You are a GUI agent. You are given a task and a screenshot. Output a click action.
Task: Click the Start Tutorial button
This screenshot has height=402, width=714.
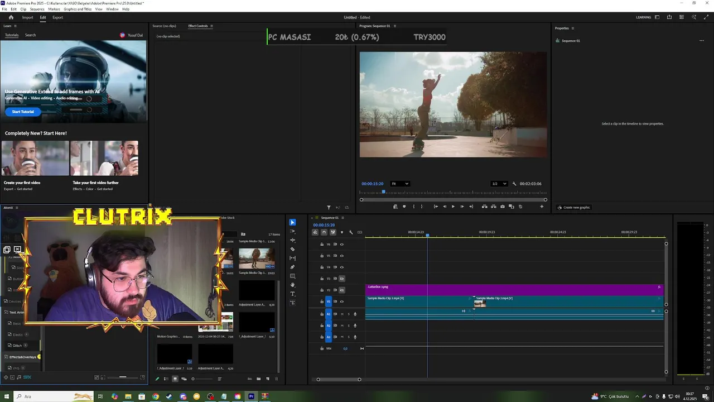pyautogui.click(x=23, y=112)
